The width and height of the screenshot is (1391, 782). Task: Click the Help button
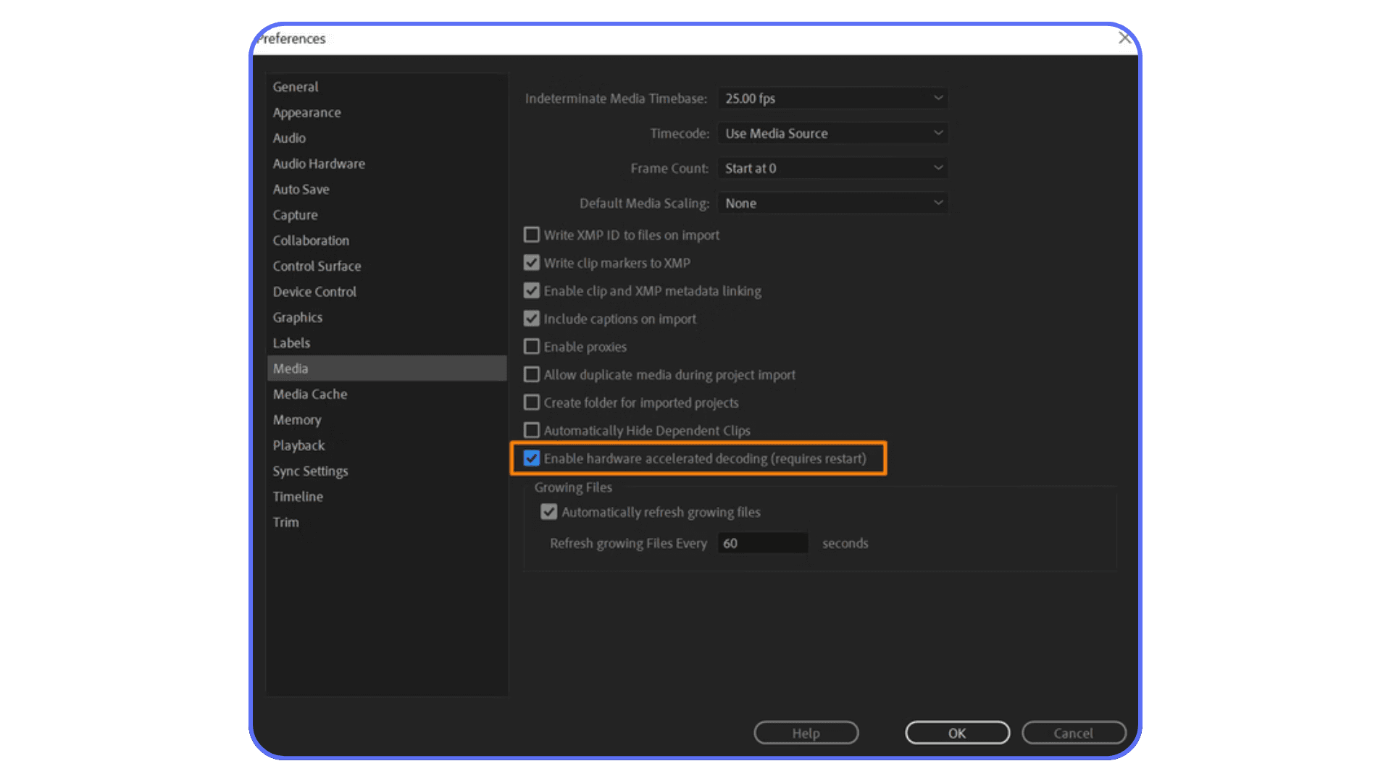point(806,732)
